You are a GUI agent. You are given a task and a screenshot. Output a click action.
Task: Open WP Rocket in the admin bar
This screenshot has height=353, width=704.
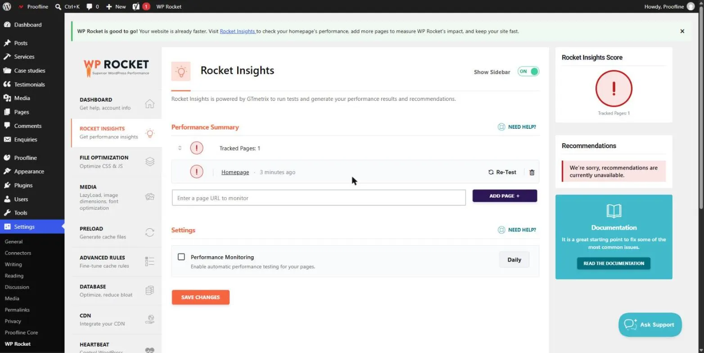click(169, 7)
